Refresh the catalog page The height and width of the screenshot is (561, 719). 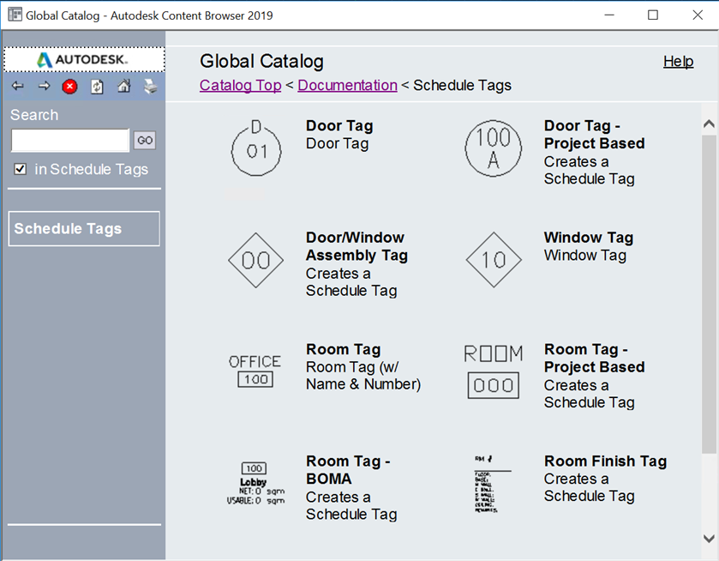[97, 87]
